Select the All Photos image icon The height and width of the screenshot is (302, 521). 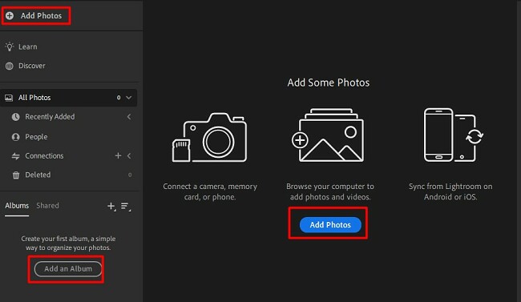tap(9, 98)
